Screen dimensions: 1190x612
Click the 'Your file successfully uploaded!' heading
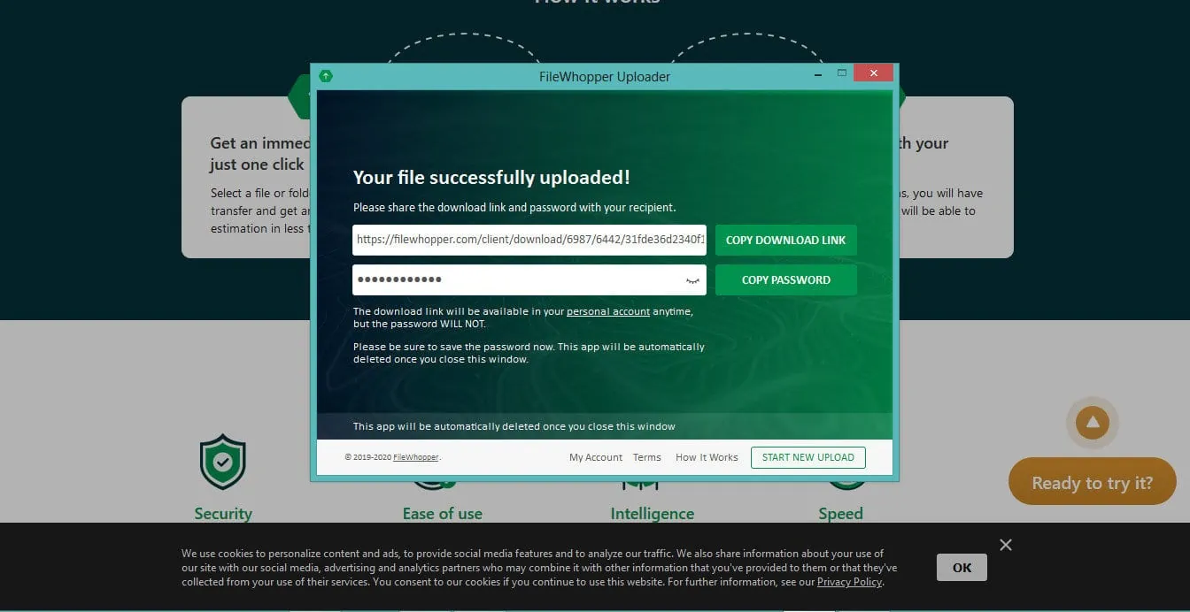(491, 177)
